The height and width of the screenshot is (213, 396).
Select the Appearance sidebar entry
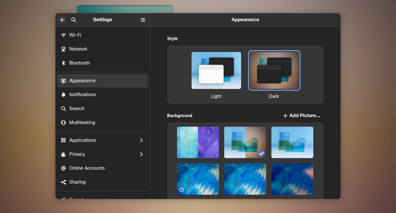pyautogui.click(x=102, y=81)
